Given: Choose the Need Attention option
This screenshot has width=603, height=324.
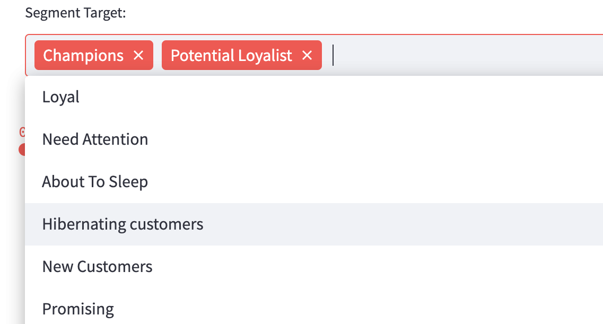Looking at the screenshot, I should [95, 139].
